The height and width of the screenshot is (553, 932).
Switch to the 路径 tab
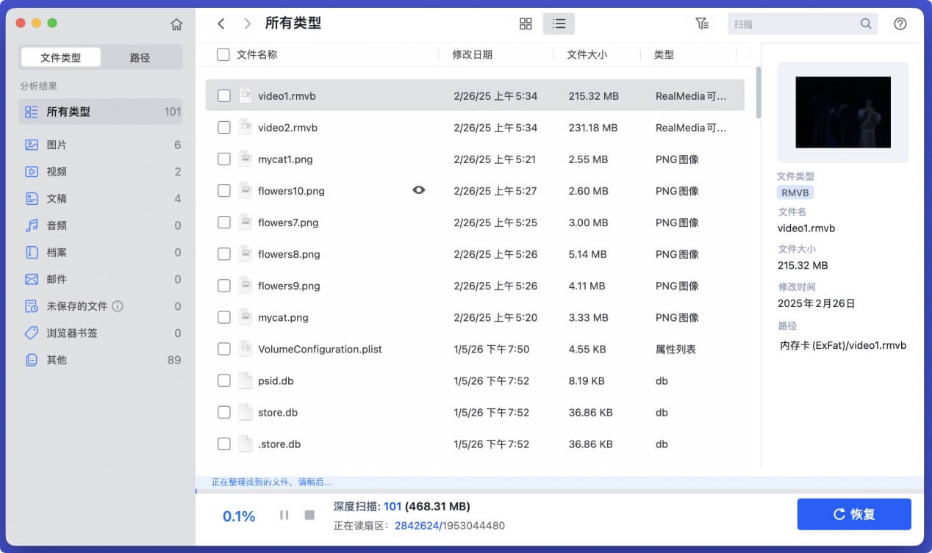pos(140,56)
